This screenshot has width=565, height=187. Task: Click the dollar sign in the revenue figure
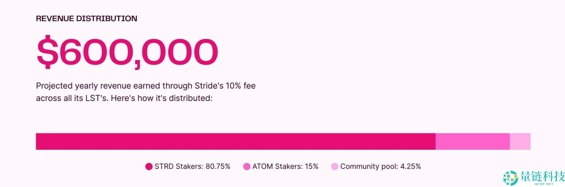coord(47,52)
